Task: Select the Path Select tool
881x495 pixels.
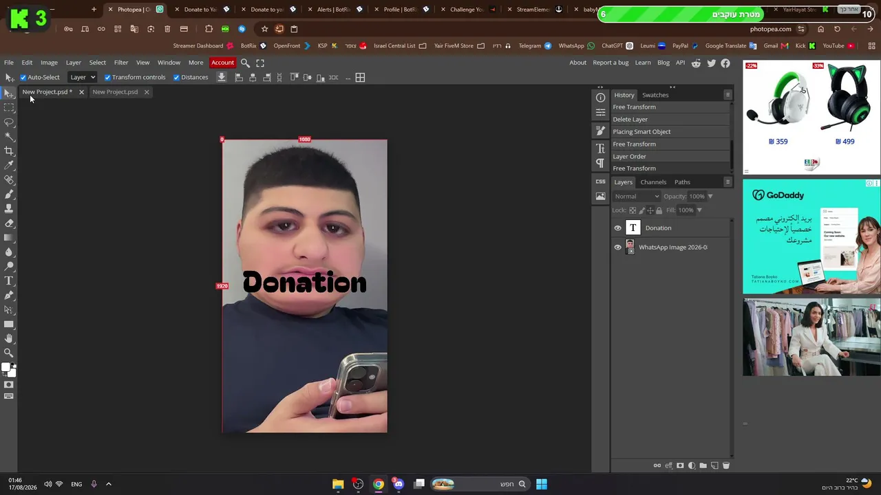Action: point(9,309)
